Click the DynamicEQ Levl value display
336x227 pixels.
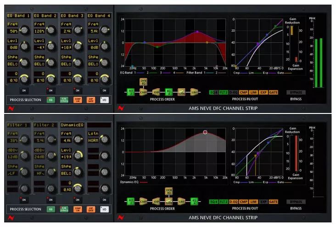(x=66, y=157)
